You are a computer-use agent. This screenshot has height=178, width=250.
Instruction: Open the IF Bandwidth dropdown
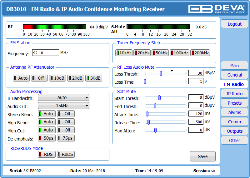[x=63, y=97]
